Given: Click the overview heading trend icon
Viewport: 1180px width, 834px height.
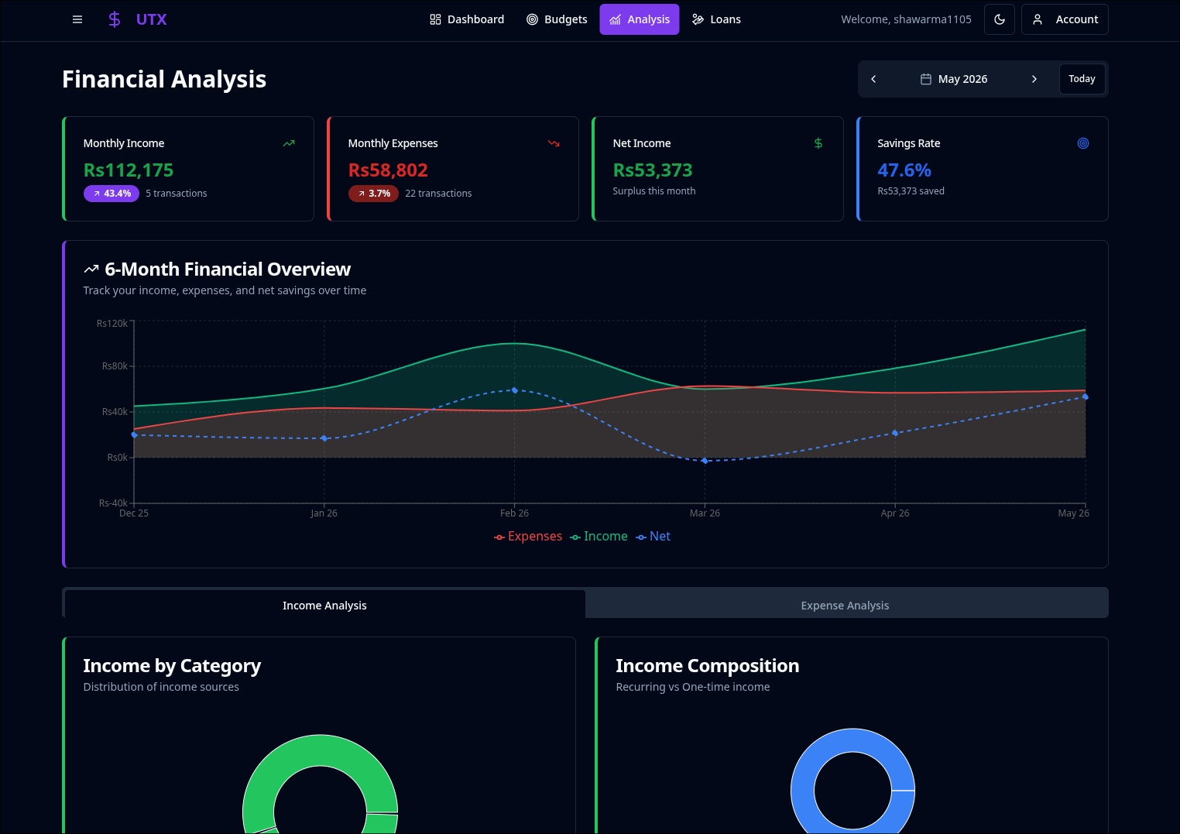Looking at the screenshot, I should click(91, 269).
